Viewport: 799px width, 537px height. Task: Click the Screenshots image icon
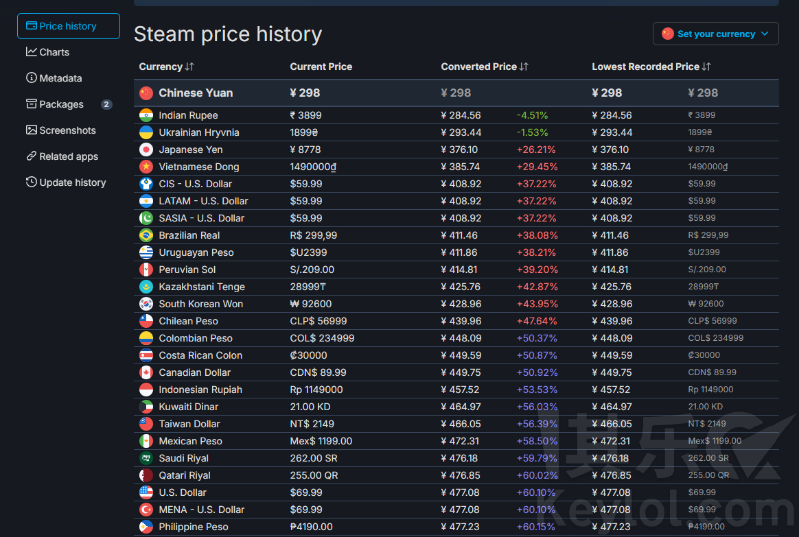32,130
